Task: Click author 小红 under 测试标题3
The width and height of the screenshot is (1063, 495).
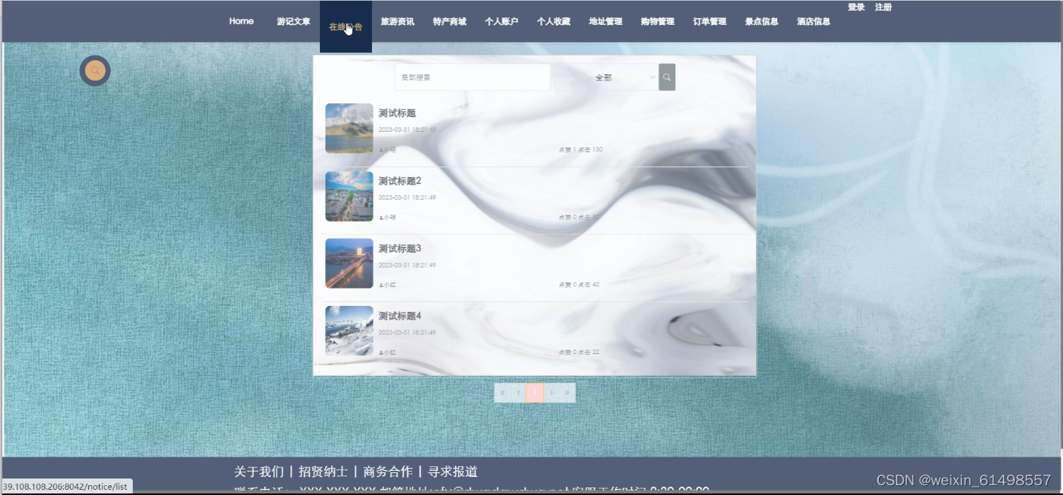Action: (387, 285)
